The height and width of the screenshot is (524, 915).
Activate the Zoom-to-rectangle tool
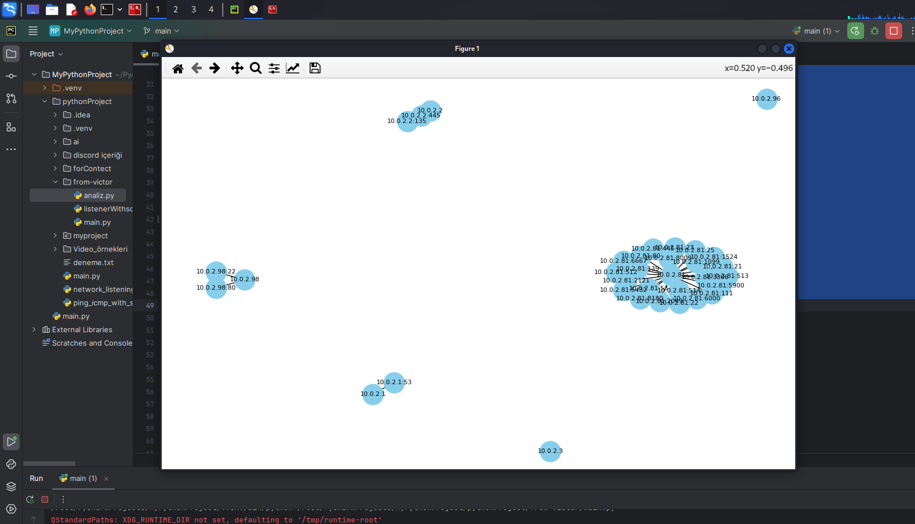click(x=256, y=68)
